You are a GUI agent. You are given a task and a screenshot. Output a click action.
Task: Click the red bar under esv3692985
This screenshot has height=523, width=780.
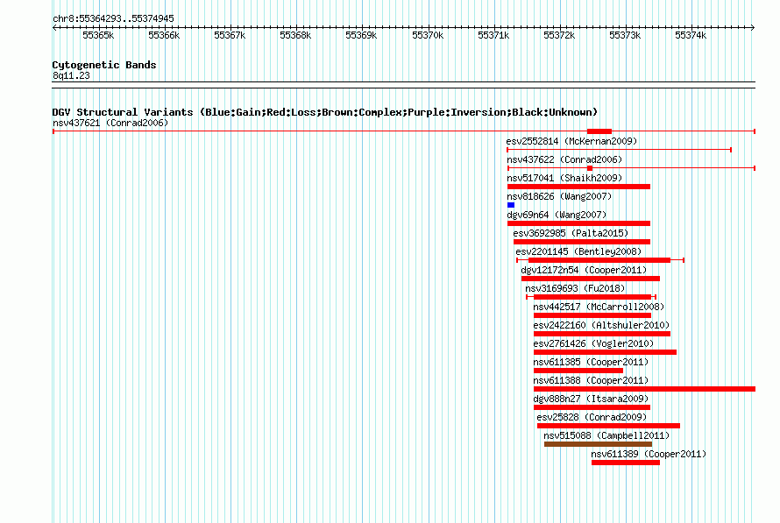[582, 242]
